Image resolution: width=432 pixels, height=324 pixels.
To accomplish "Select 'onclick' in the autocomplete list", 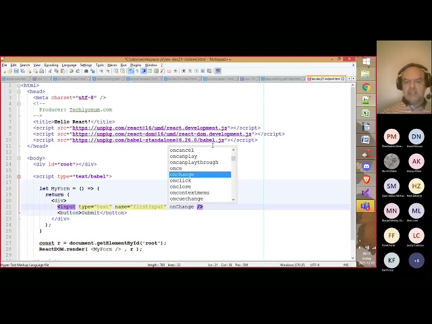I will click(181, 181).
